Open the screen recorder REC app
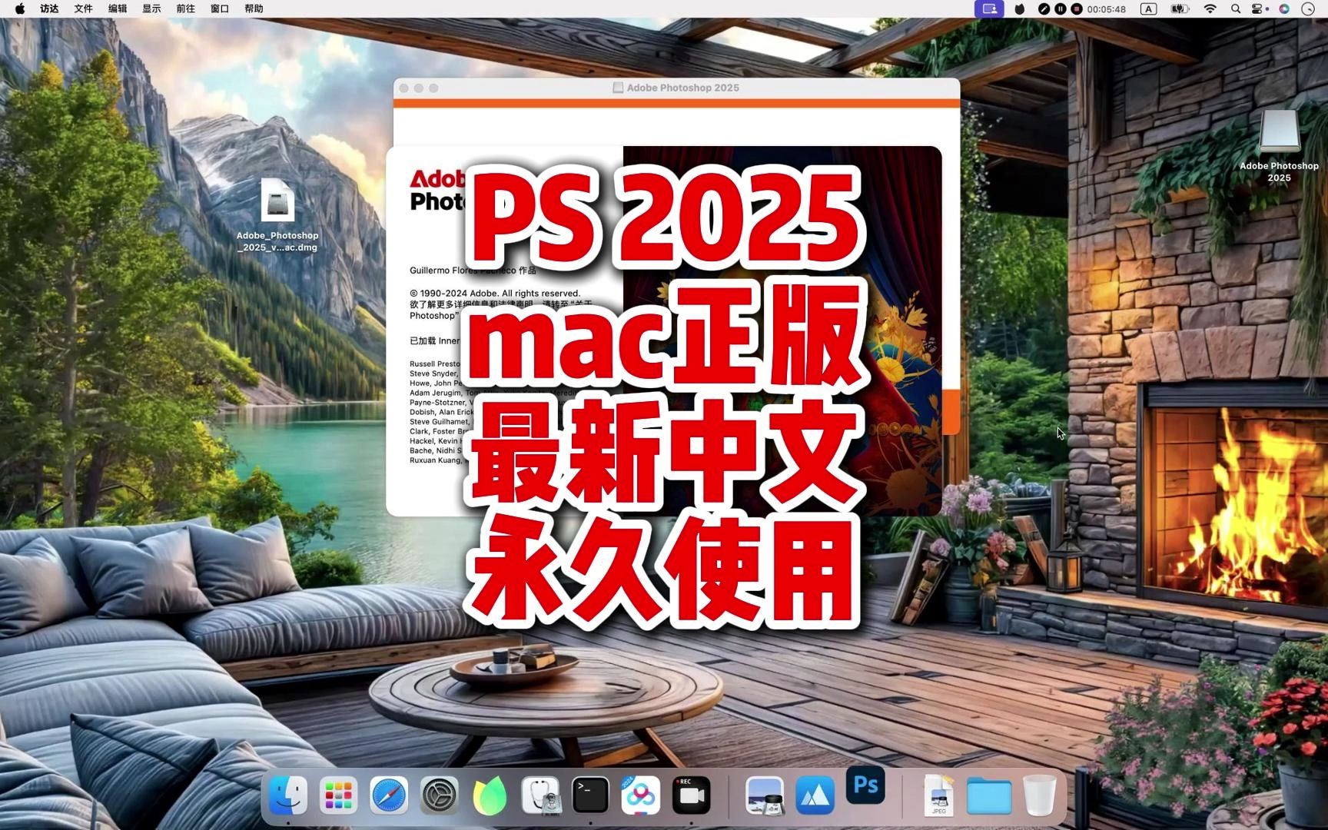1328x830 pixels. [690, 795]
